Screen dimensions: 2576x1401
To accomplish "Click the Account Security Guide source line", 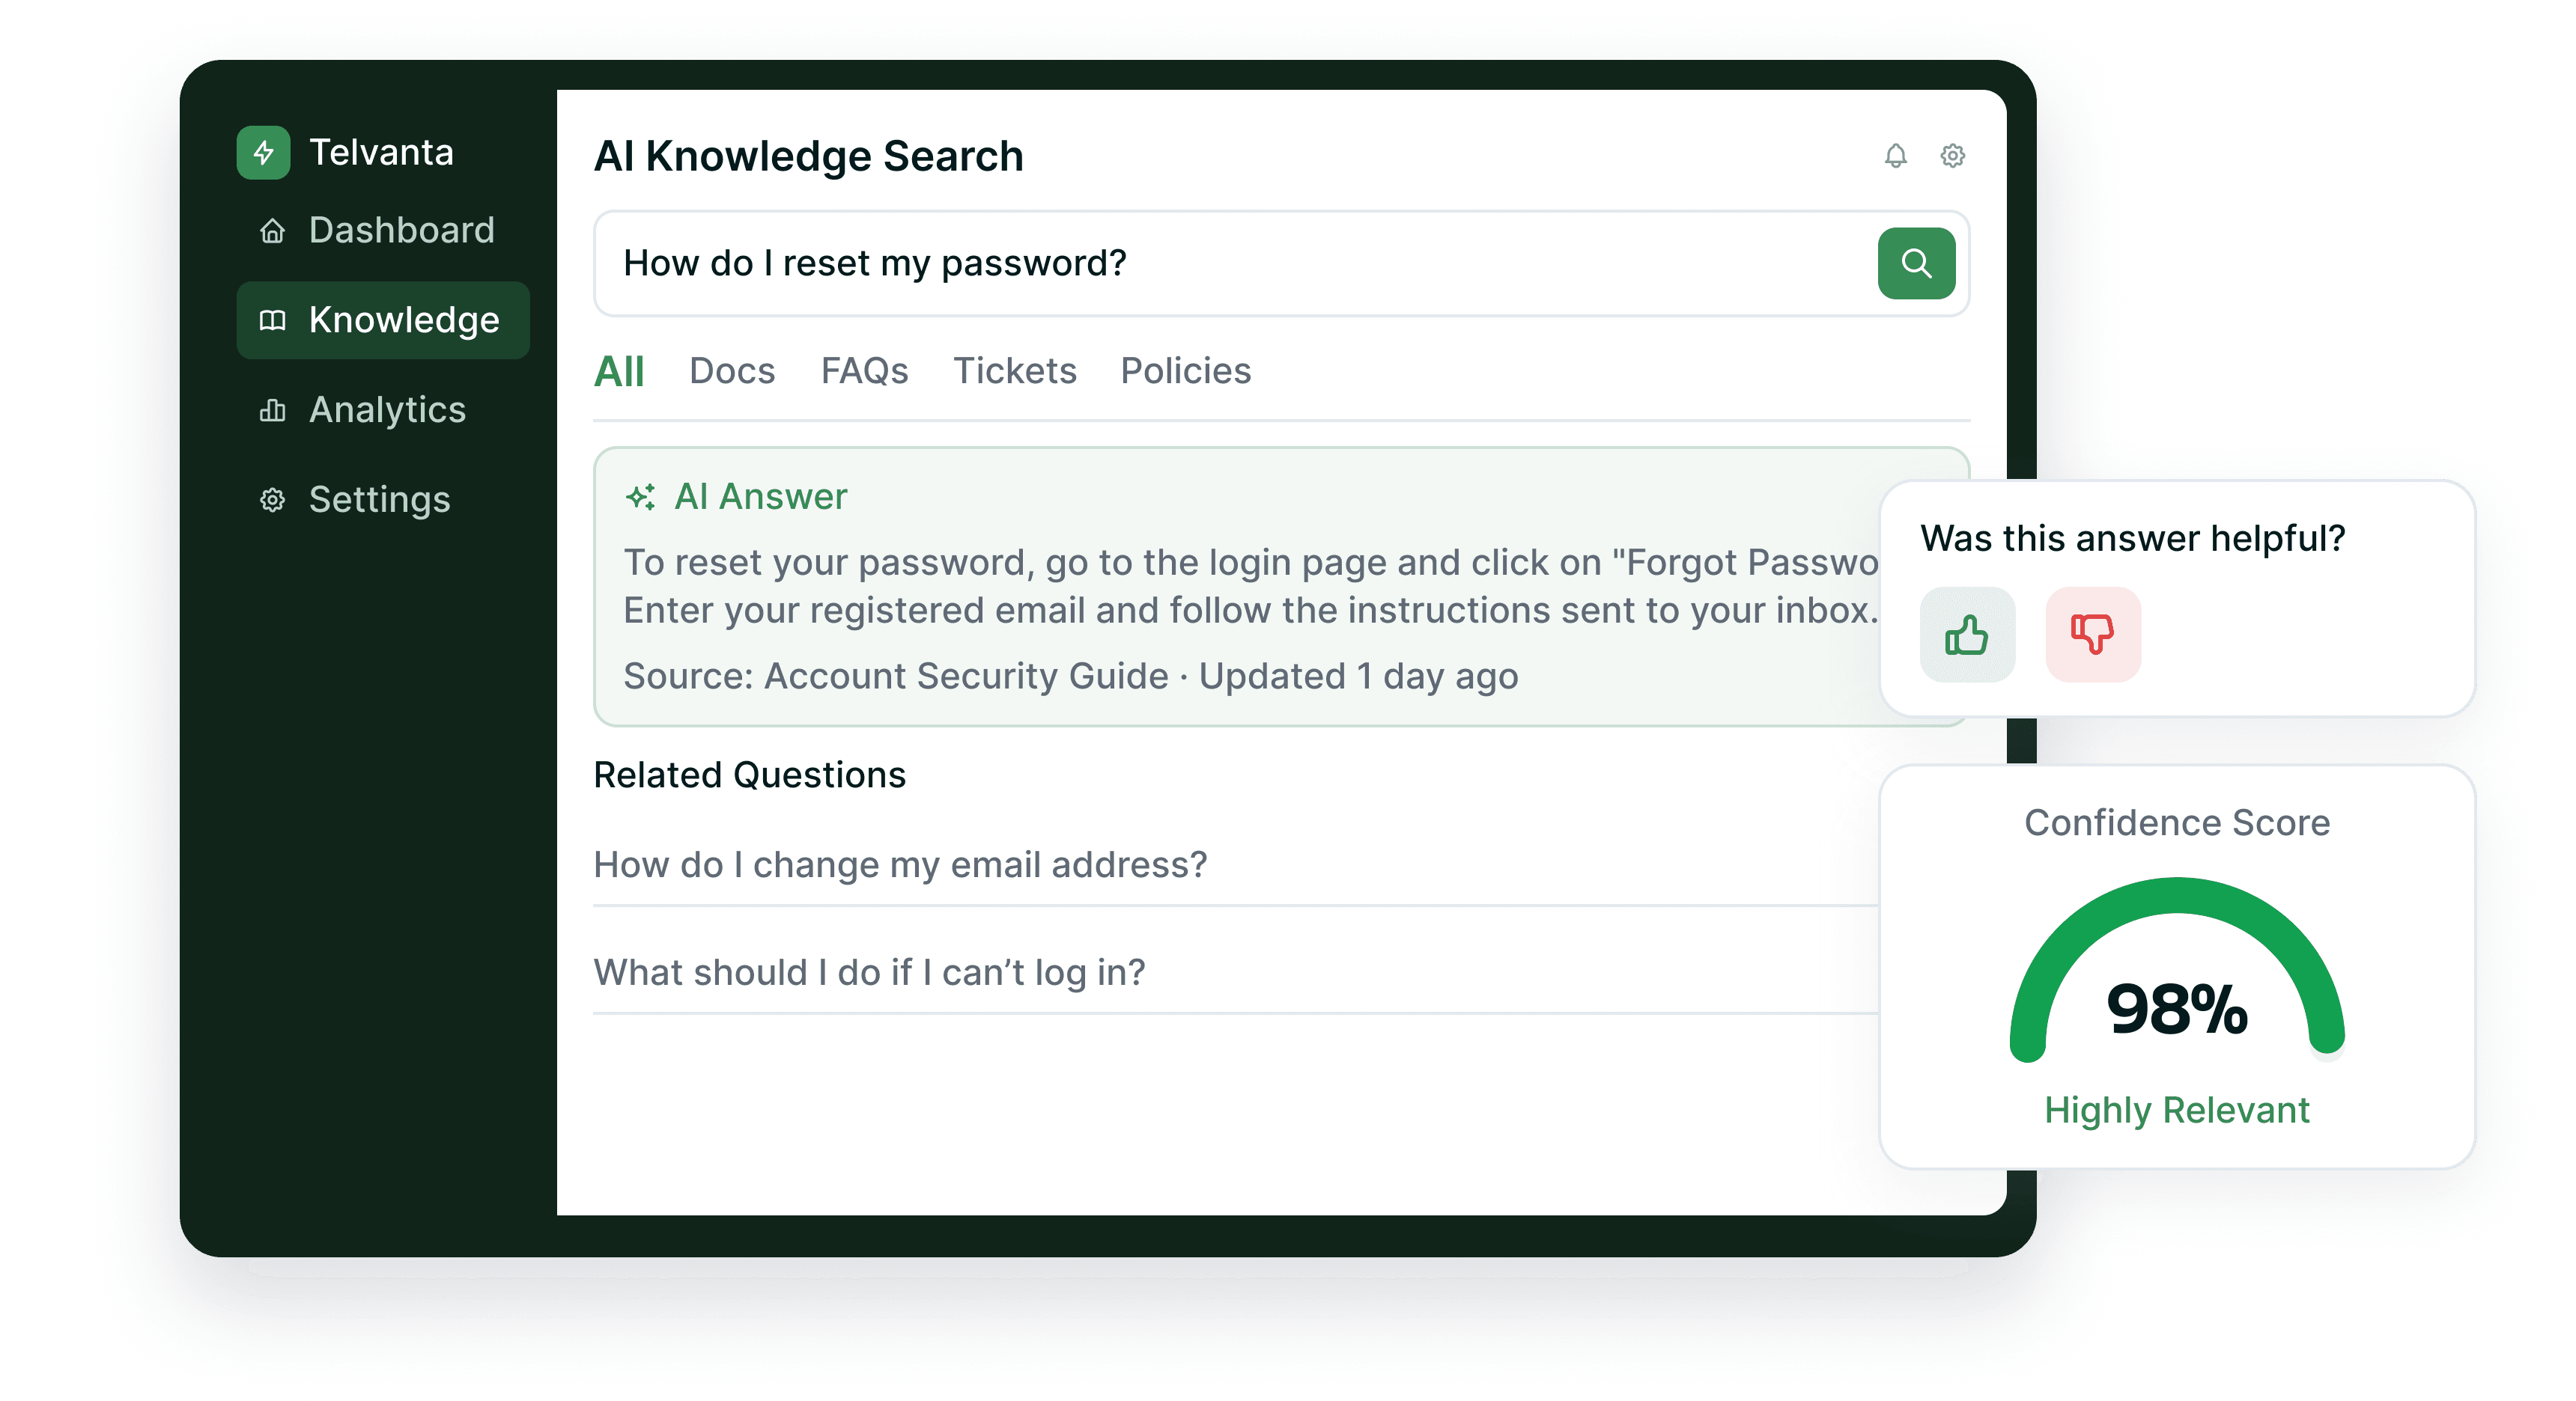I will pos(1071,677).
